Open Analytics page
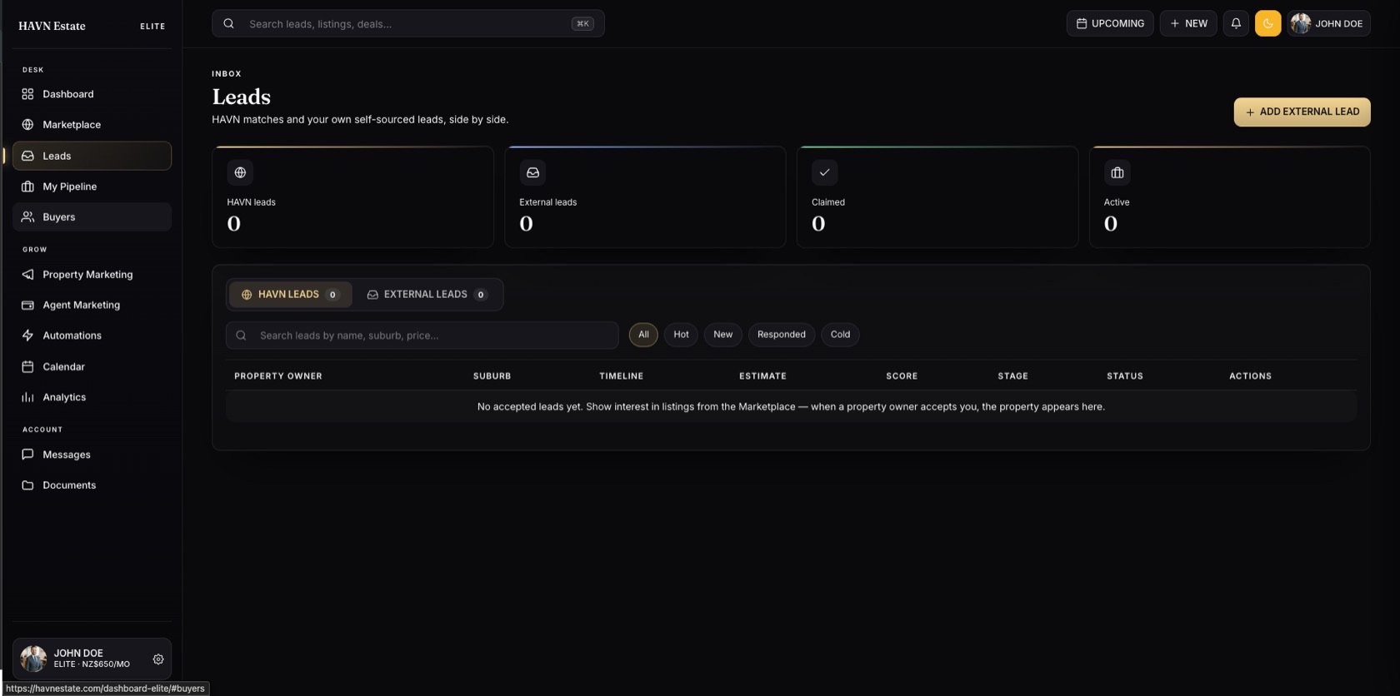Image resolution: width=1400 pixels, height=696 pixels. pyautogui.click(x=92, y=397)
